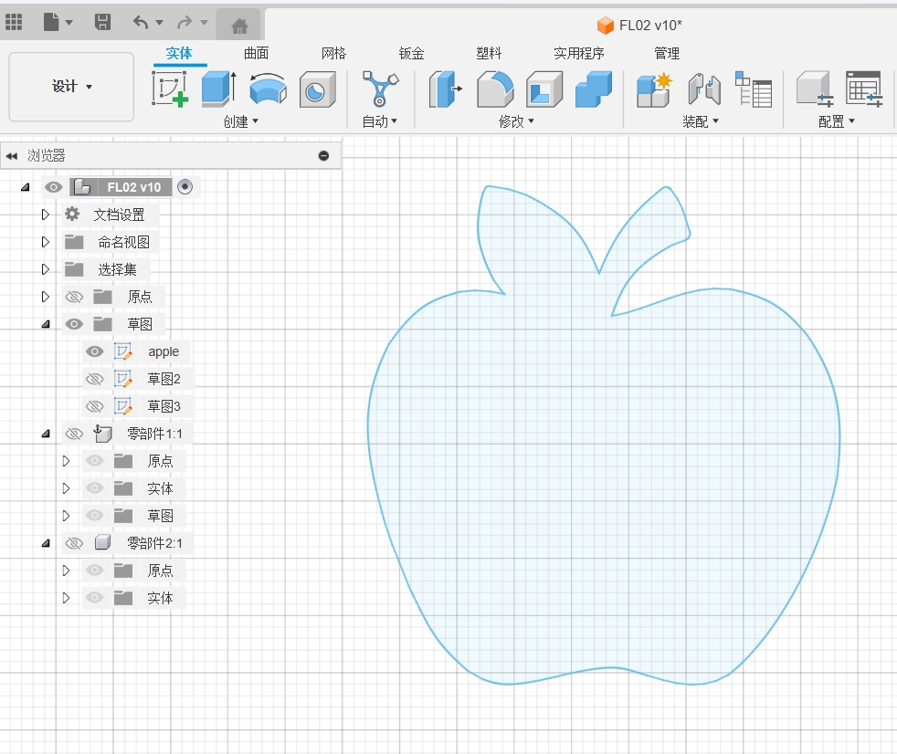
Task: Open the bill of materials table icon
Action: (x=753, y=89)
